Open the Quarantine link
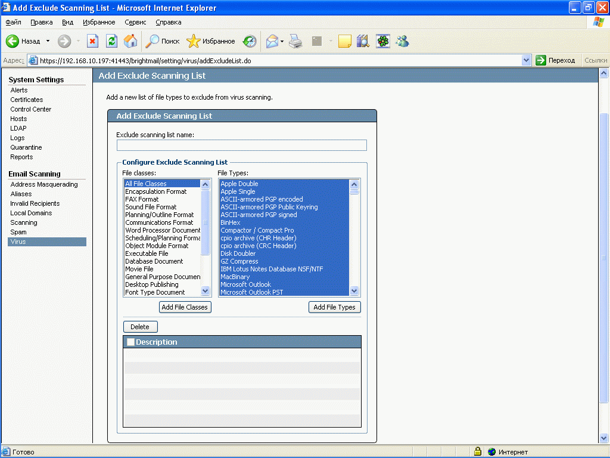610x458 pixels. coord(26,147)
